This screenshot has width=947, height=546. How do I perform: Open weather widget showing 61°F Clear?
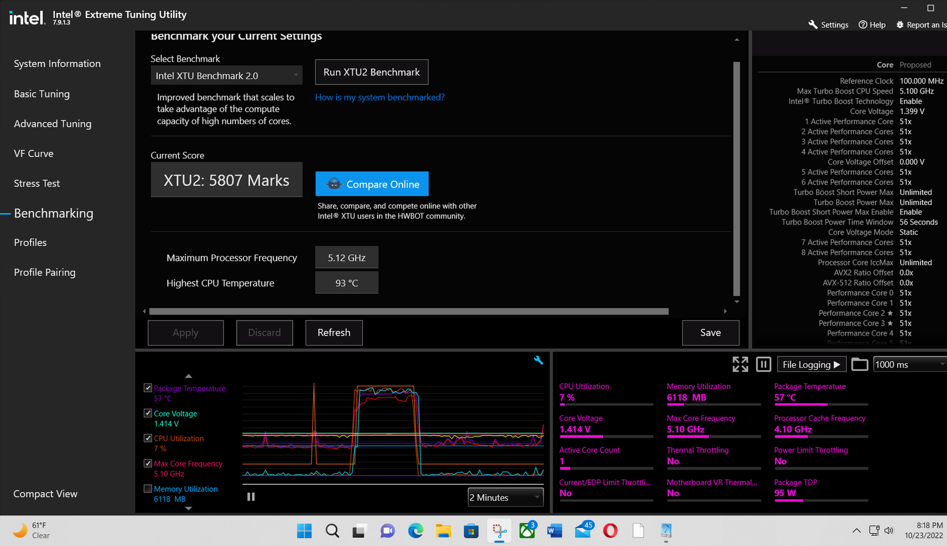point(31,530)
